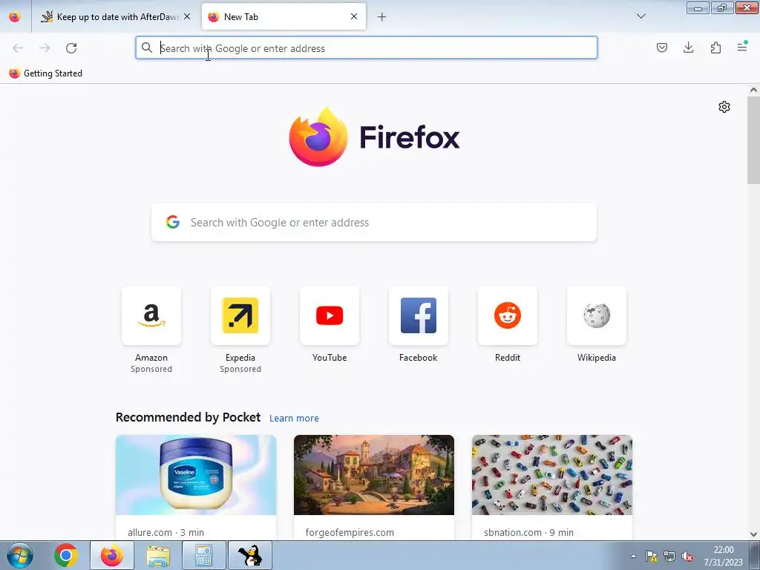Click the magnifier icon in address bar
This screenshot has height=570, width=760.
(147, 47)
